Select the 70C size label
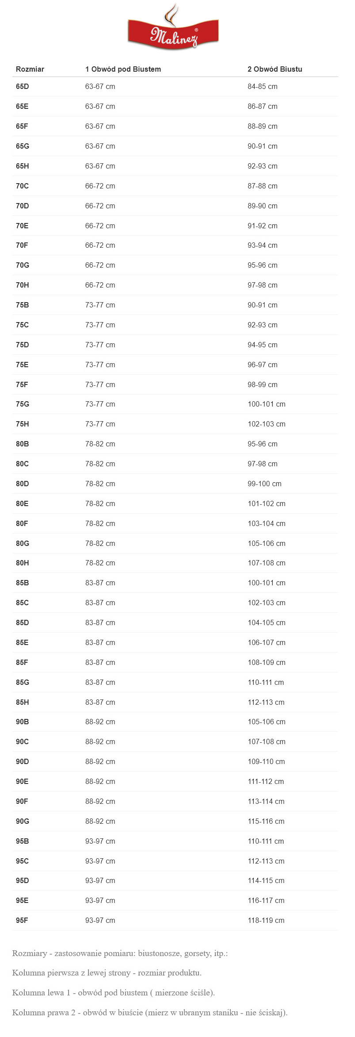This screenshot has width=355, height=1037. 22,186
